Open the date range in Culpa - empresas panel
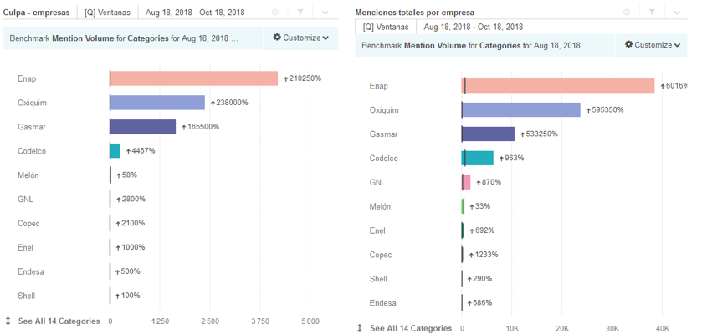This screenshot has height=334, width=702. pos(195,13)
